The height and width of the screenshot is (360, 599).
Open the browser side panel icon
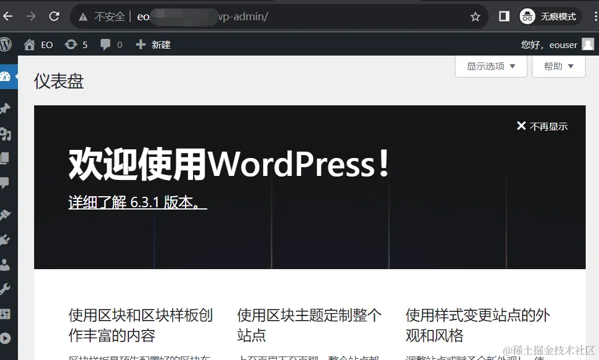tap(504, 16)
